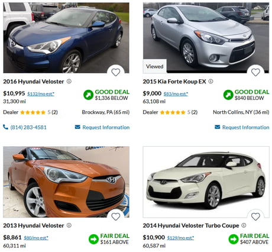The image size is (272, 252).
Task: Open info icon beside 2016 Hyundai Veloster title
Action: coord(69,81)
